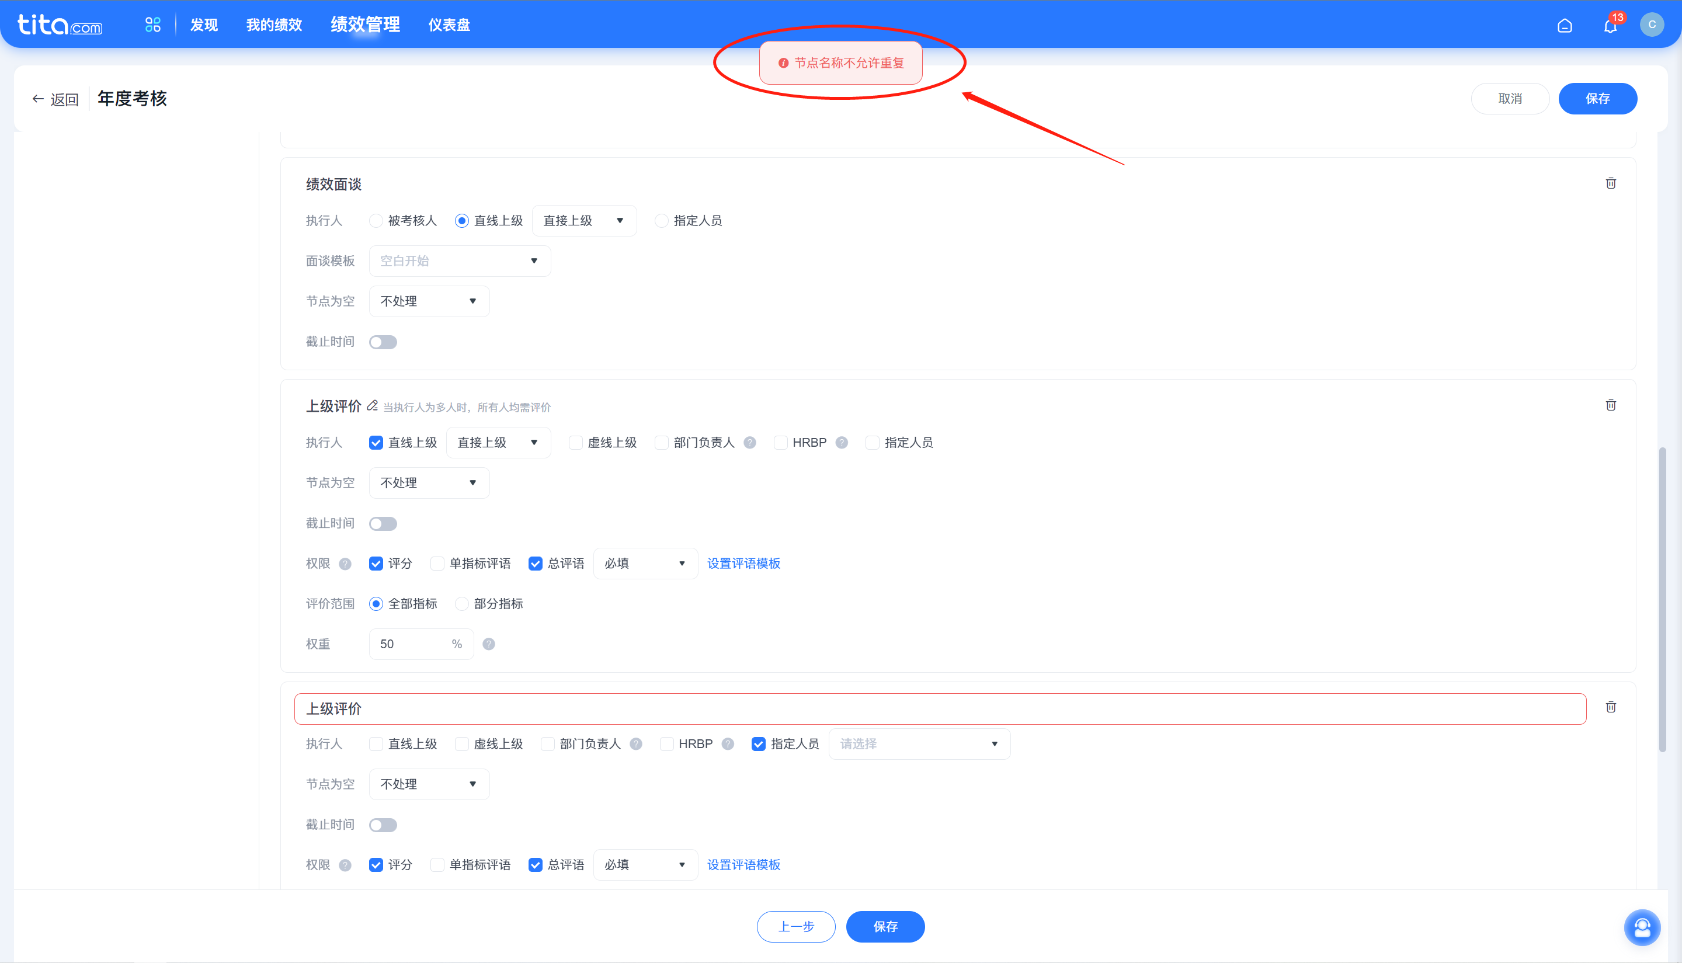
Task: Check 直线上级 in second 上级评价
Action: pyautogui.click(x=376, y=744)
